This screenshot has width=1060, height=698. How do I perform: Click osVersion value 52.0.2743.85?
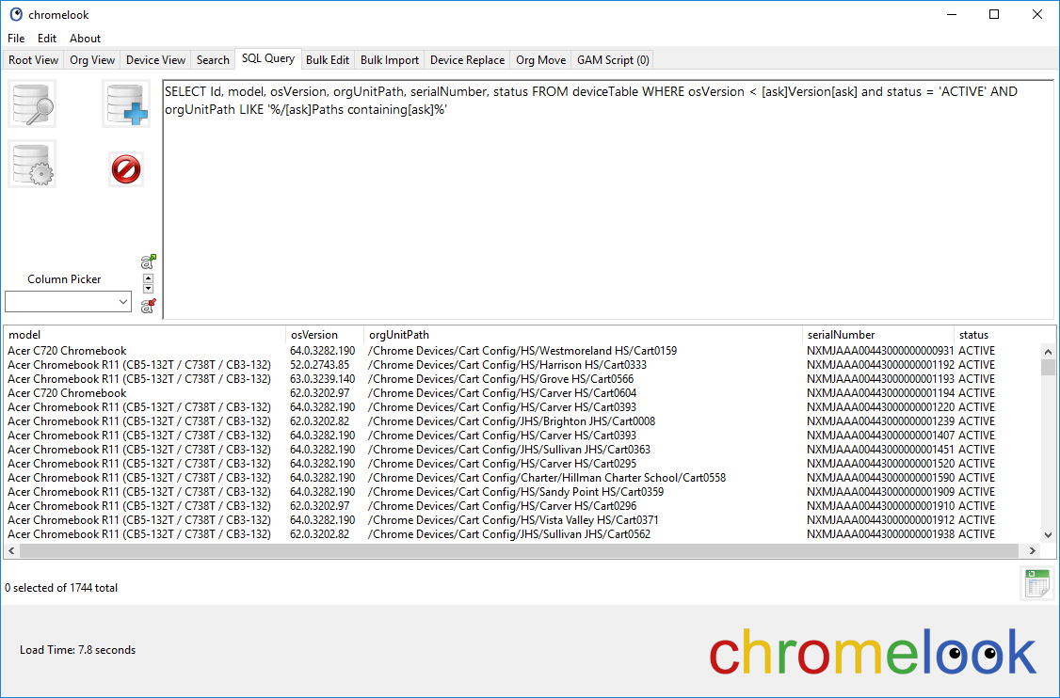coord(320,365)
